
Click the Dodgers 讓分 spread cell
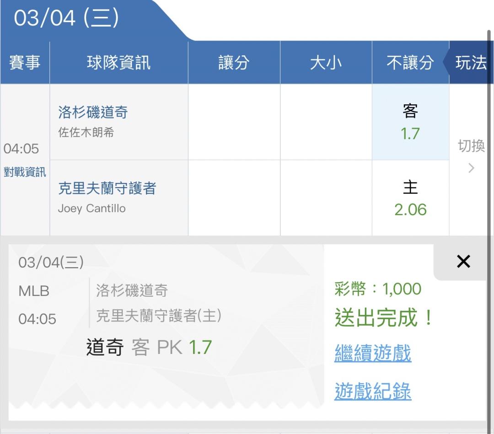tap(234, 122)
